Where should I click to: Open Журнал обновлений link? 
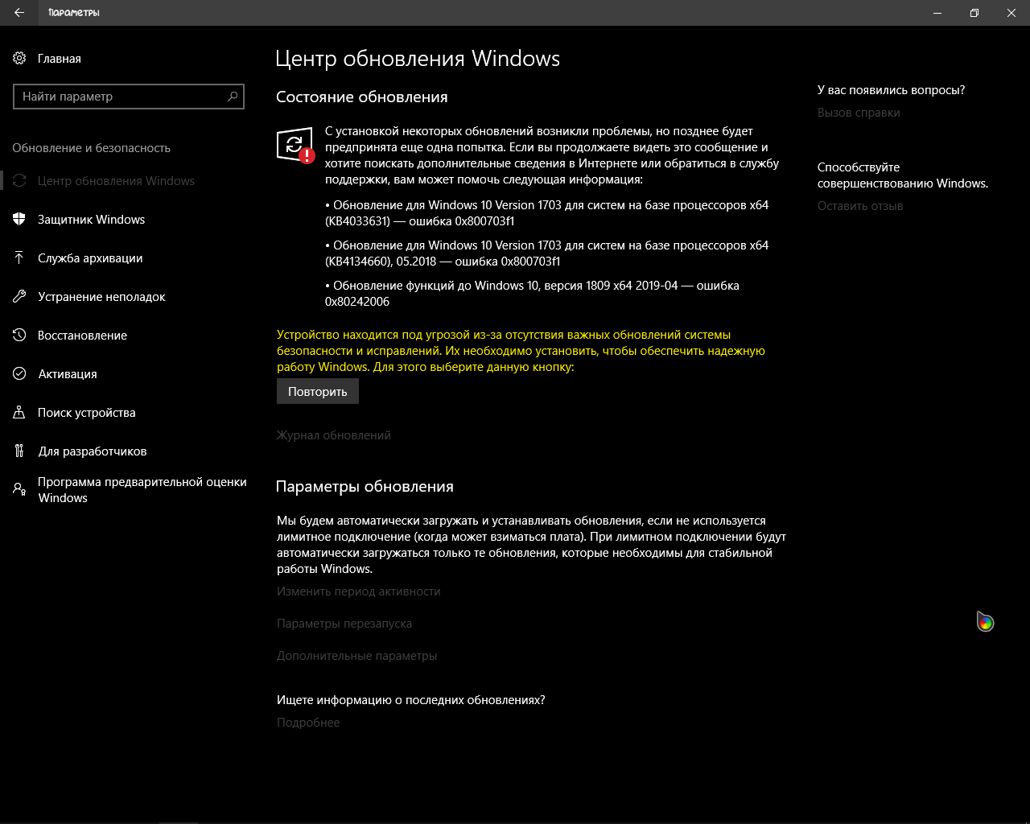pyautogui.click(x=334, y=435)
